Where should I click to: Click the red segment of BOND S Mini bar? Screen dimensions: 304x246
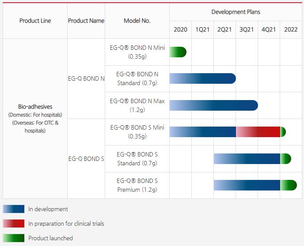tap(258, 132)
